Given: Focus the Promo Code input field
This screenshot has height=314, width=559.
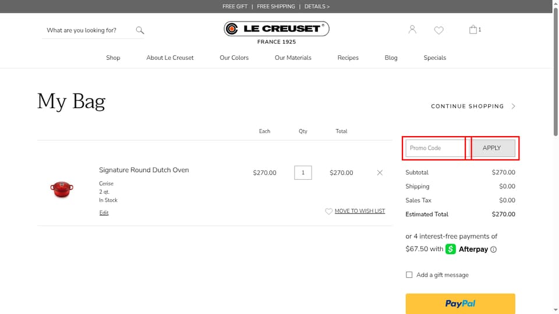Looking at the screenshot, I should click(x=437, y=148).
